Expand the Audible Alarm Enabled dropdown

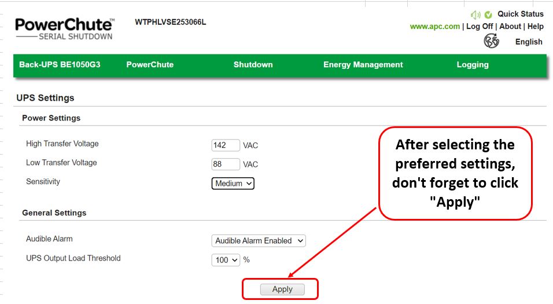click(x=259, y=240)
